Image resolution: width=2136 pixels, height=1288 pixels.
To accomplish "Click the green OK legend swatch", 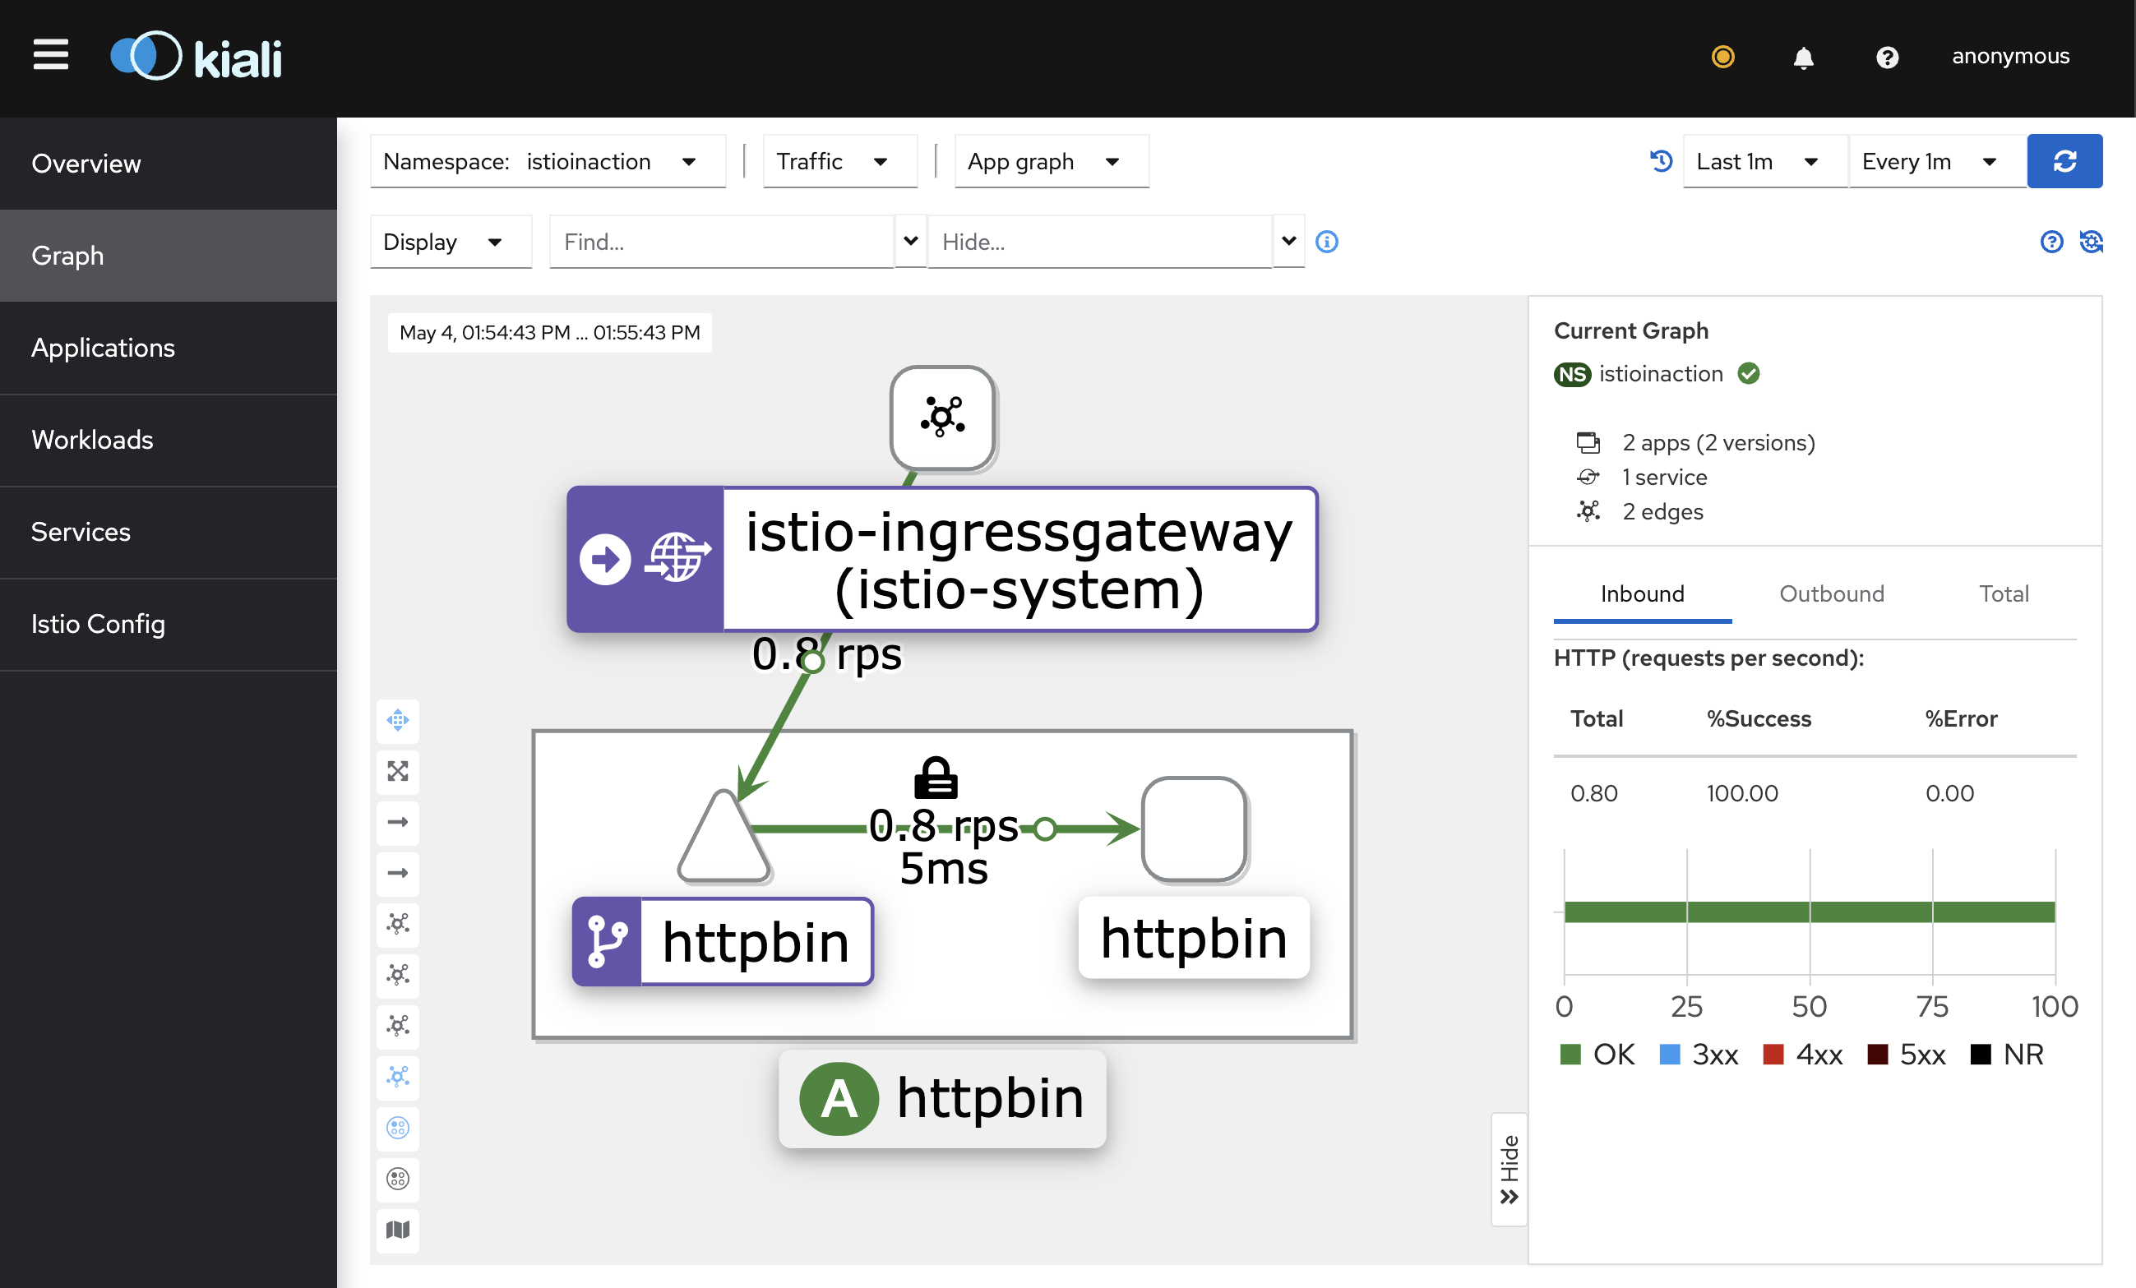I will [1570, 1055].
